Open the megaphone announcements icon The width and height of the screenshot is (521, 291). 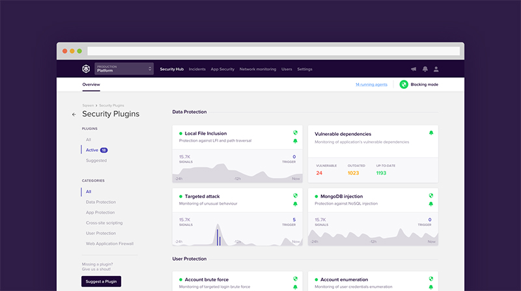(x=413, y=69)
